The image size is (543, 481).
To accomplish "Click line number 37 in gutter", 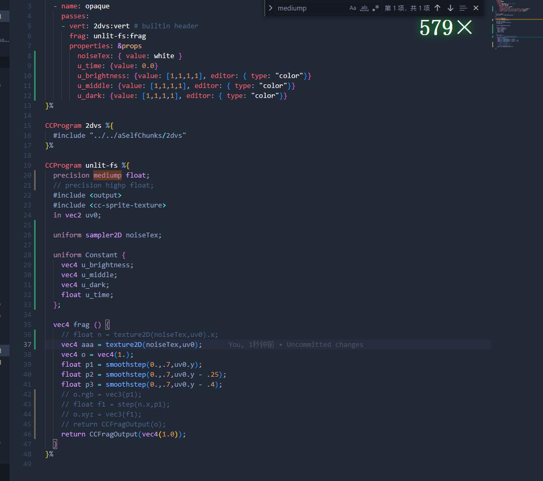I will pyautogui.click(x=27, y=345).
